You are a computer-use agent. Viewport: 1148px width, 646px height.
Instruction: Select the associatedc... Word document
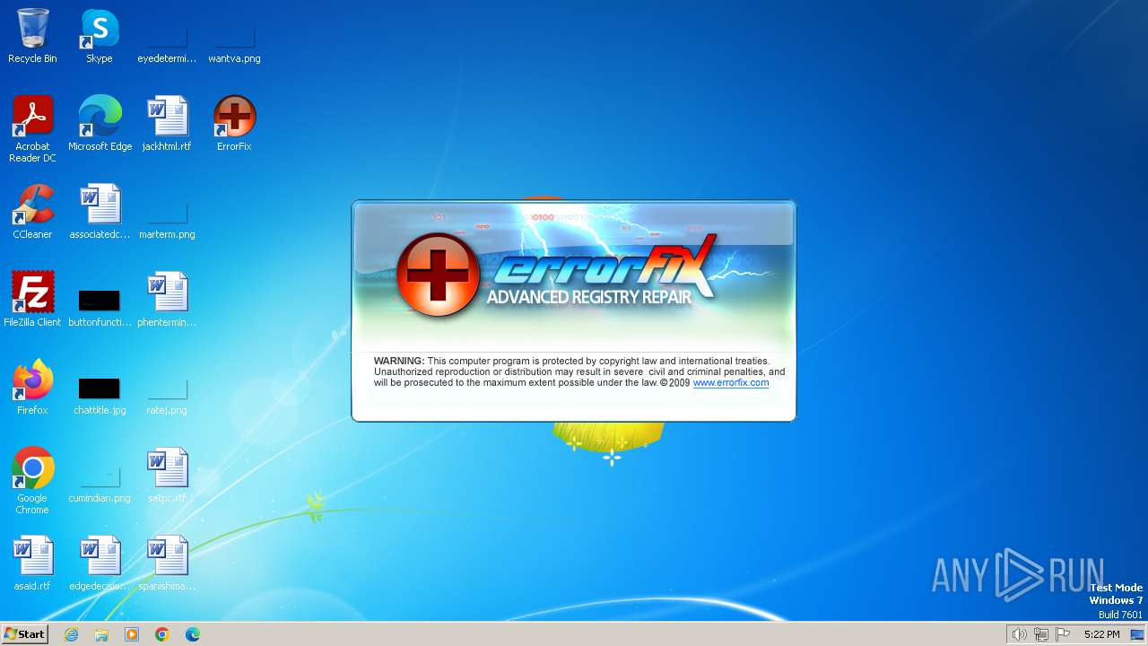tap(100, 212)
